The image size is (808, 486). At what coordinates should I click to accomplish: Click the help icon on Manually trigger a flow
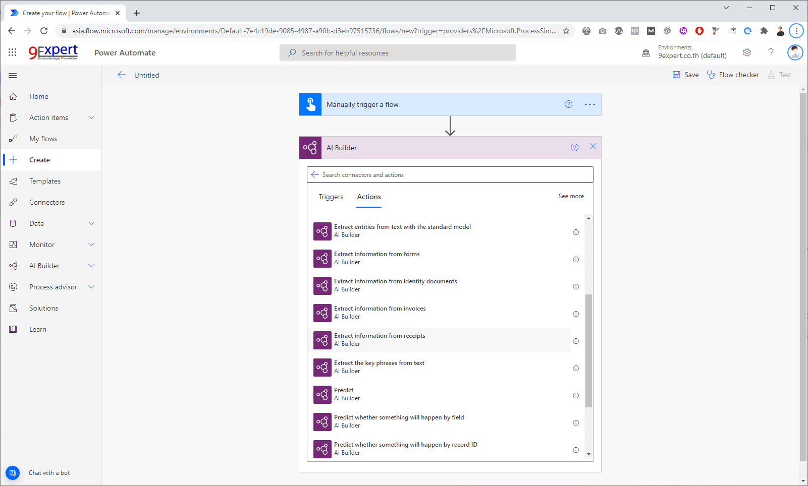tap(568, 104)
